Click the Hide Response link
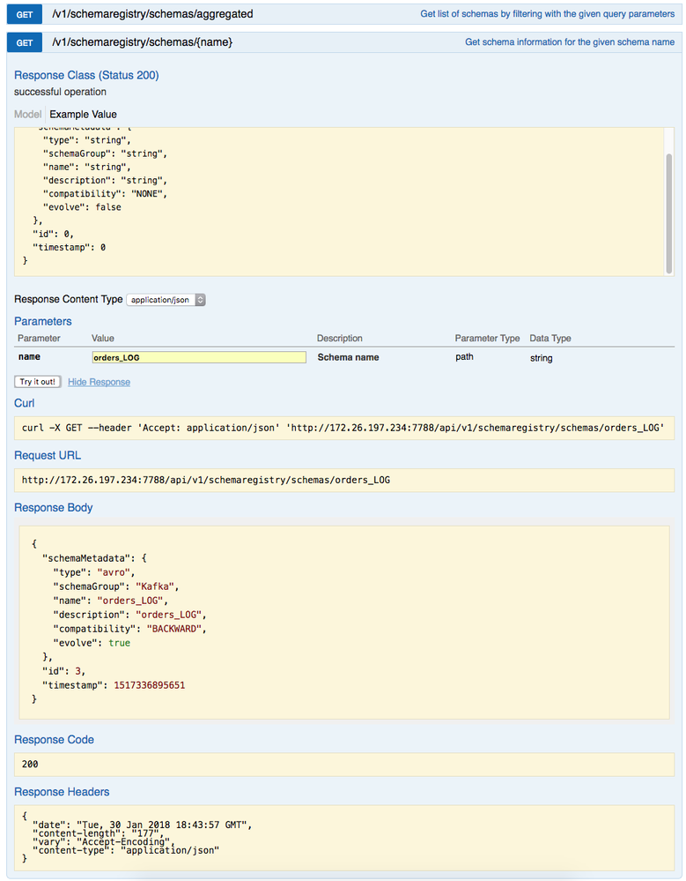Screen dimensions: 686x881 [99, 382]
